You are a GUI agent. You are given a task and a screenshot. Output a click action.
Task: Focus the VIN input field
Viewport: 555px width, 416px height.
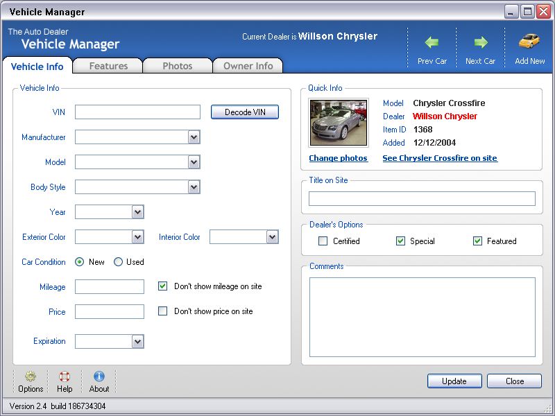click(x=137, y=112)
